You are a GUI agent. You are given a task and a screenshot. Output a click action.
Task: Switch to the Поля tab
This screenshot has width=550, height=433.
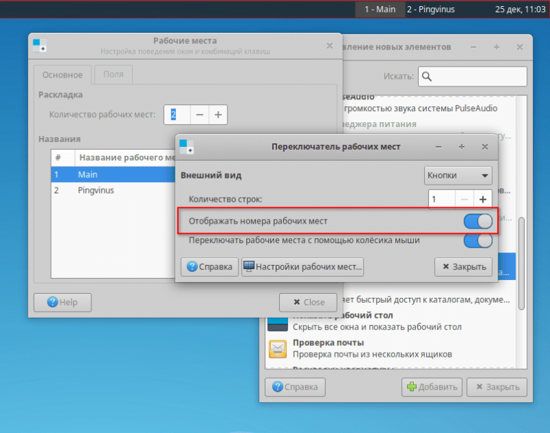tap(113, 75)
